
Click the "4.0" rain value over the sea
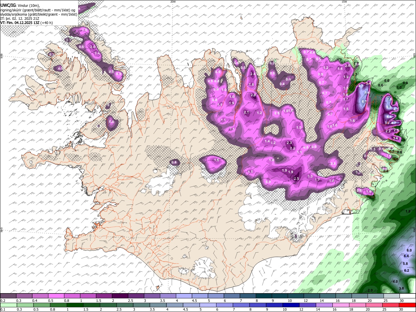(x=395, y=281)
